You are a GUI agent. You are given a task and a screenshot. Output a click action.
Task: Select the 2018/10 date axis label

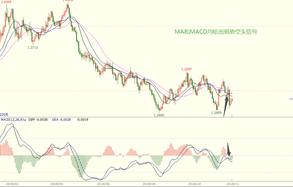[x=195, y=184]
